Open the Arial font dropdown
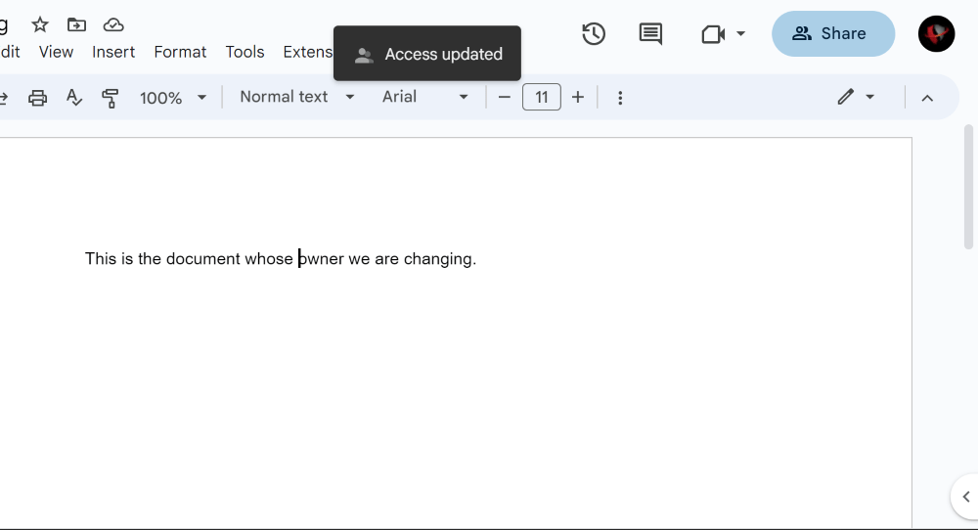 pyautogui.click(x=425, y=97)
